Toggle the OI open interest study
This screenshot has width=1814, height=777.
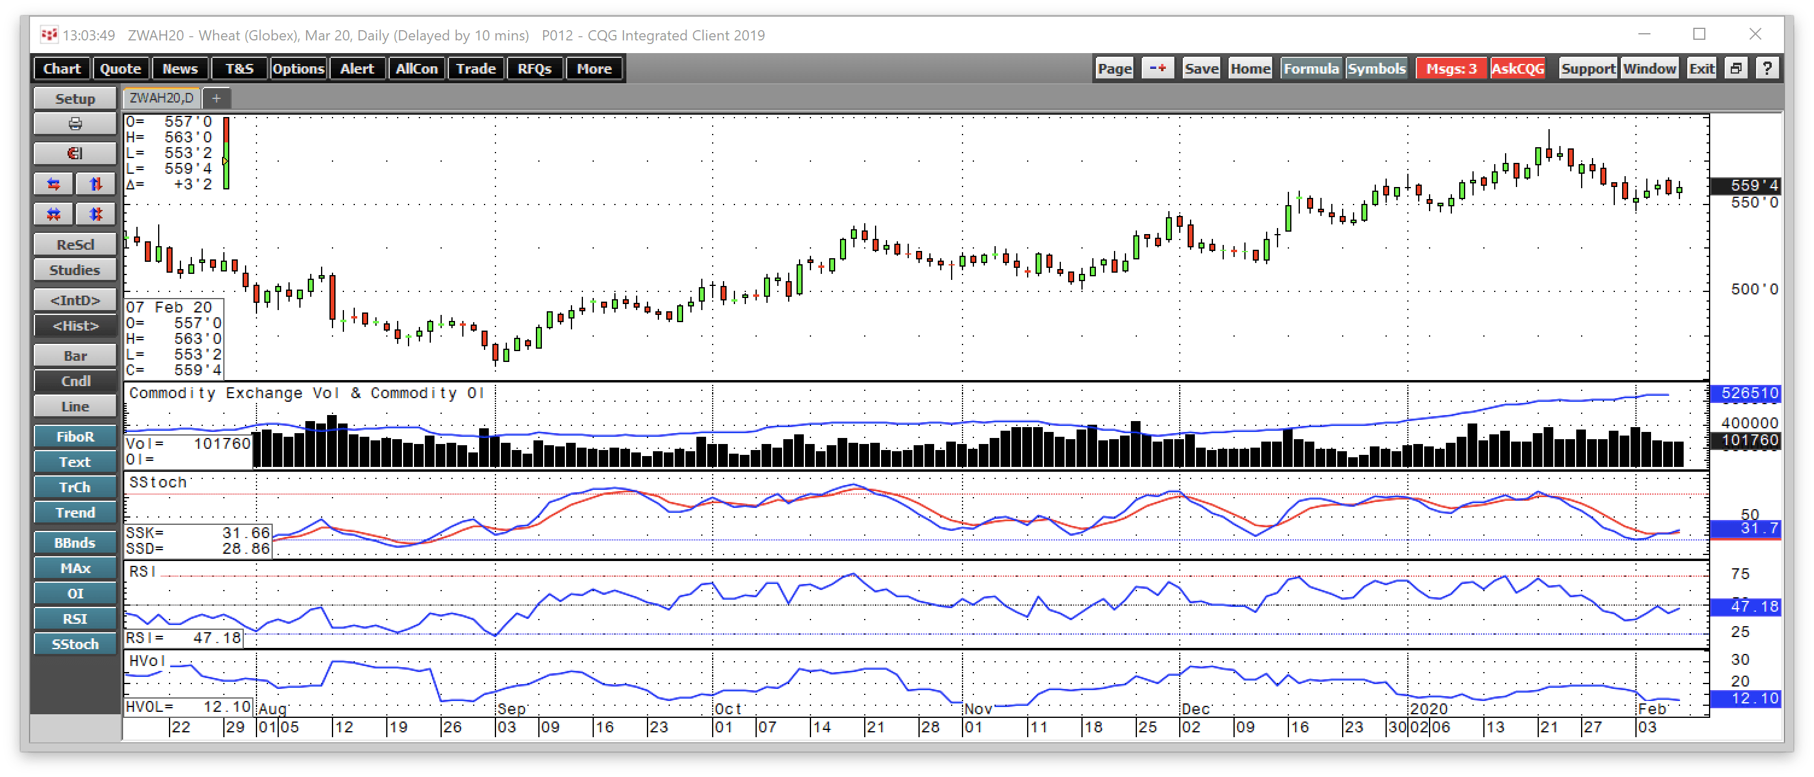pyautogui.click(x=75, y=594)
